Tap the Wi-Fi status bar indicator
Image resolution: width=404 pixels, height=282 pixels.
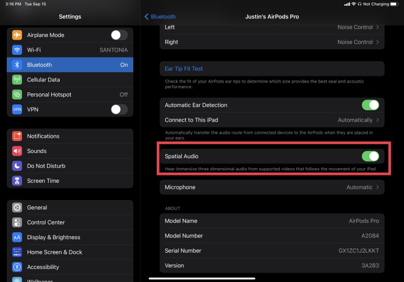click(354, 4)
